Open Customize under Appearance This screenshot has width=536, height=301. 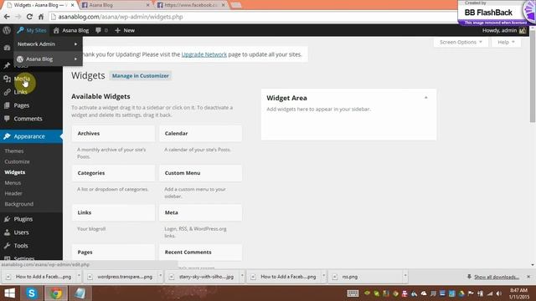coord(17,161)
